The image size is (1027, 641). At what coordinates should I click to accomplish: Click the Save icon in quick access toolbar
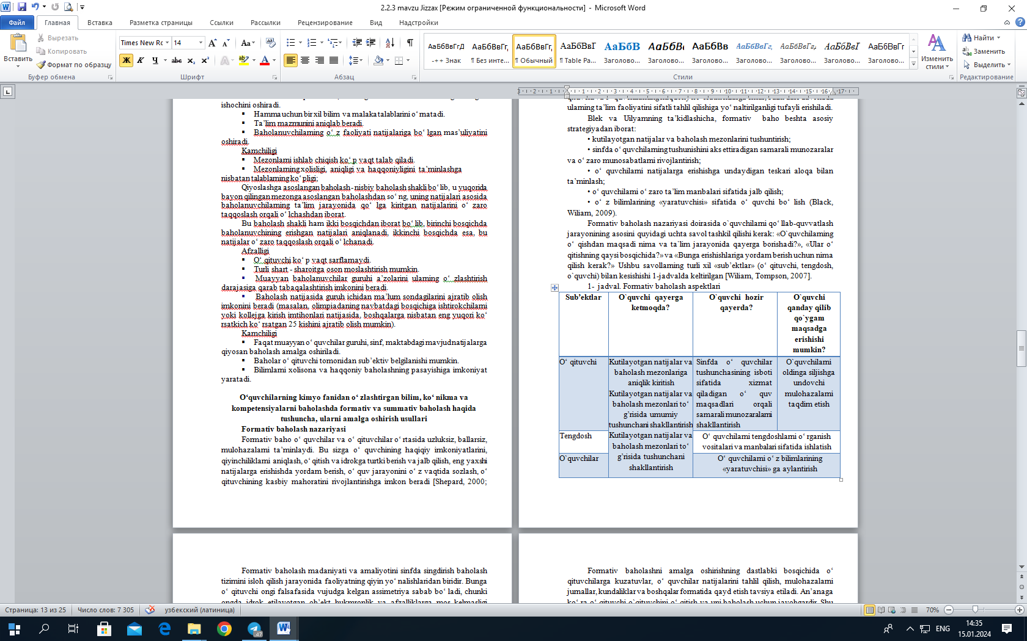[22, 7]
